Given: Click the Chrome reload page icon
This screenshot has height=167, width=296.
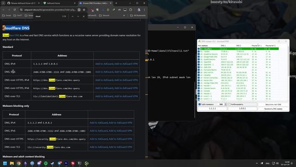Looking at the screenshot, I should tap(14, 10).
